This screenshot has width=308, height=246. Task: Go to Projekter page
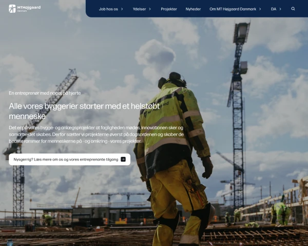(x=169, y=9)
